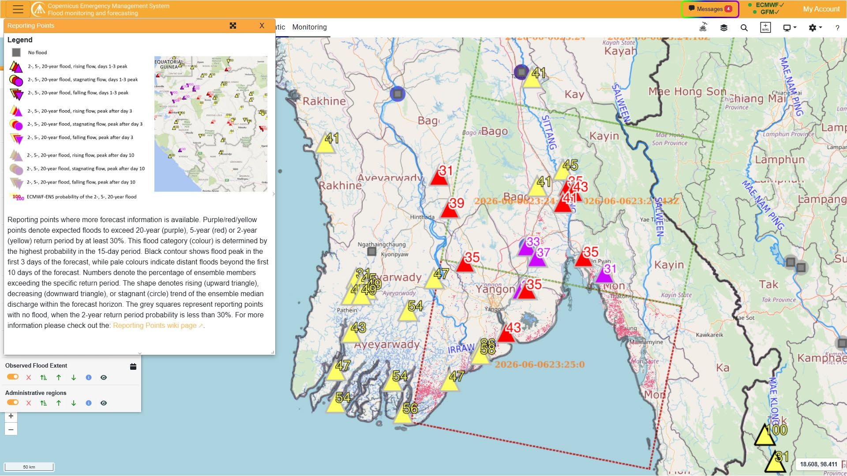847x476 pixels.
Task: Move Observed Flood Extent layer to top
Action: tap(43, 377)
